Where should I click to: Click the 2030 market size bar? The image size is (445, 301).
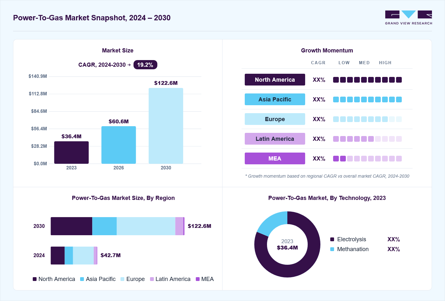coord(166,126)
